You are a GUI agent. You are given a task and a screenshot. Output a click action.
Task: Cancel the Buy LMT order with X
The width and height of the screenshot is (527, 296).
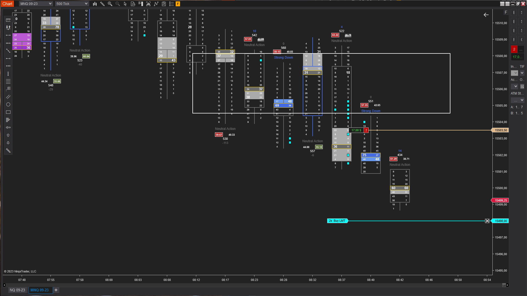pos(487,221)
